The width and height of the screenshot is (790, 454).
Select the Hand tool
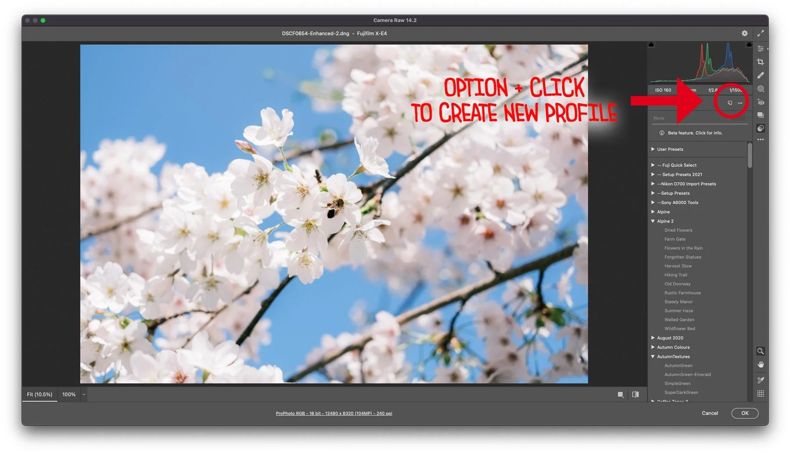pos(761,364)
